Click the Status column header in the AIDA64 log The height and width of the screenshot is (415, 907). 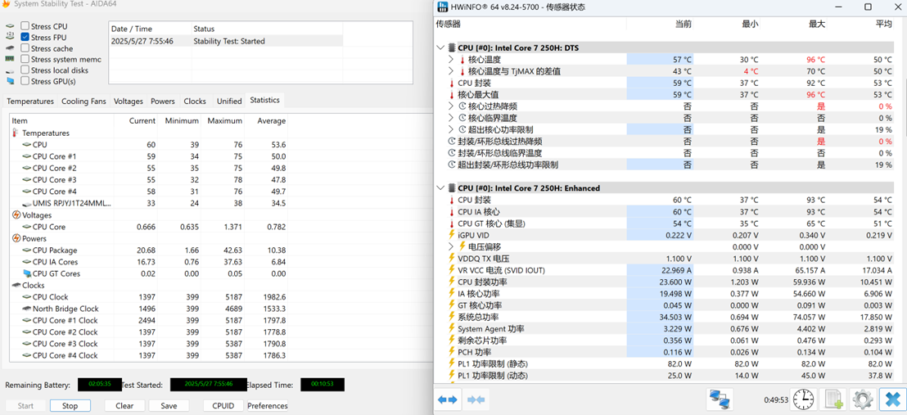click(204, 29)
